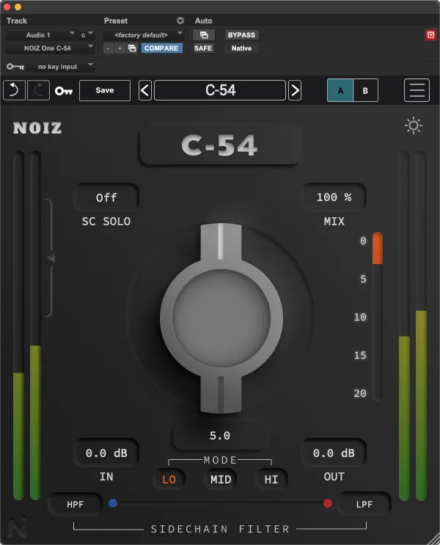This screenshot has height=545, width=440.
Task: Open the NOIZ One C-54 plugin selector
Action: click(50, 48)
